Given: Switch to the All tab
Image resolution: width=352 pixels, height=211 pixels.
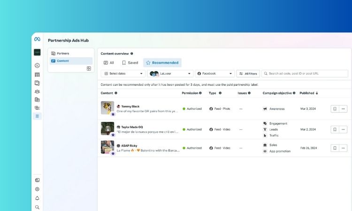Looking at the screenshot, I should (x=109, y=63).
